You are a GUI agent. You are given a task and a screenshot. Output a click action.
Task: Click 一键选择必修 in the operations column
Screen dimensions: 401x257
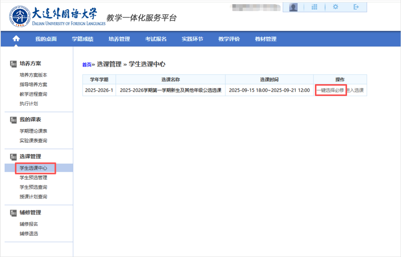330,91
